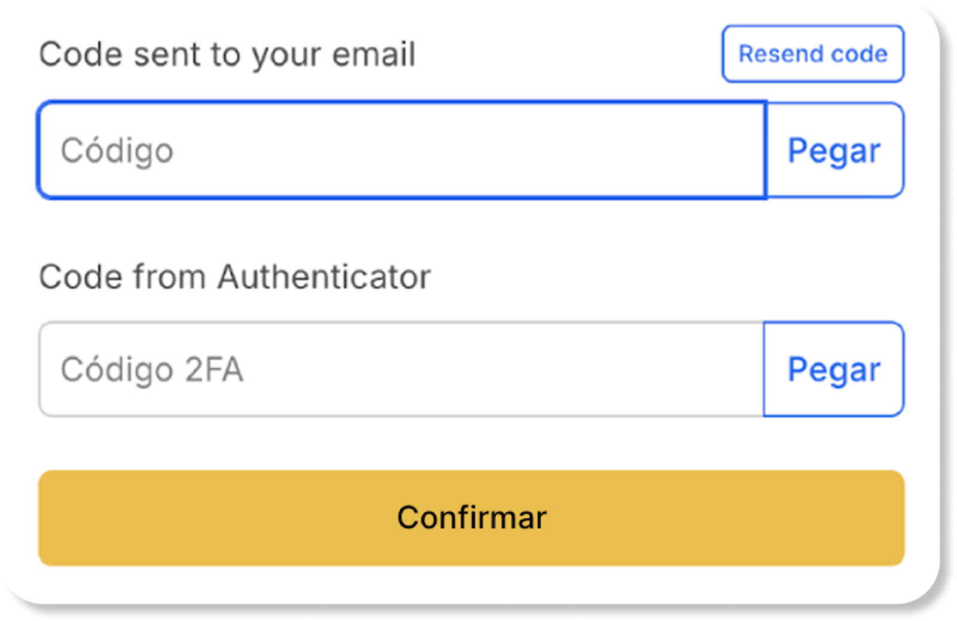The image size is (957, 621).
Task: Hit Resend code at the top right
Action: point(812,54)
